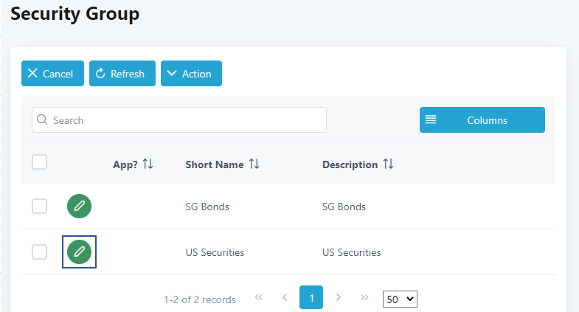Jump to last page double-arrow

(364, 298)
